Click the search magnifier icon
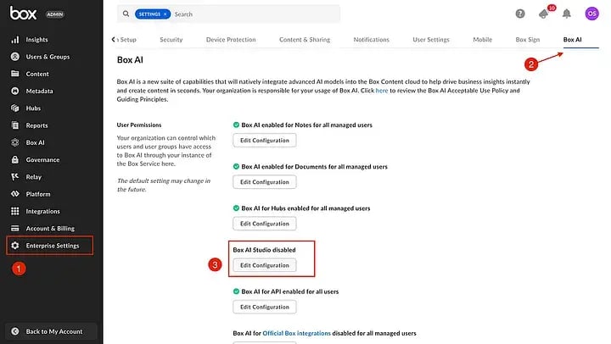Image resolution: width=611 pixels, height=344 pixels. point(126,14)
